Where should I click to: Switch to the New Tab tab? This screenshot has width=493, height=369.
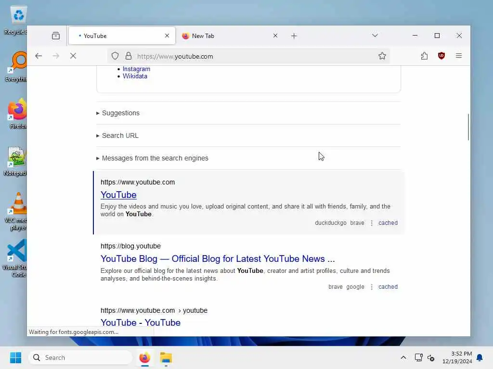pos(230,36)
